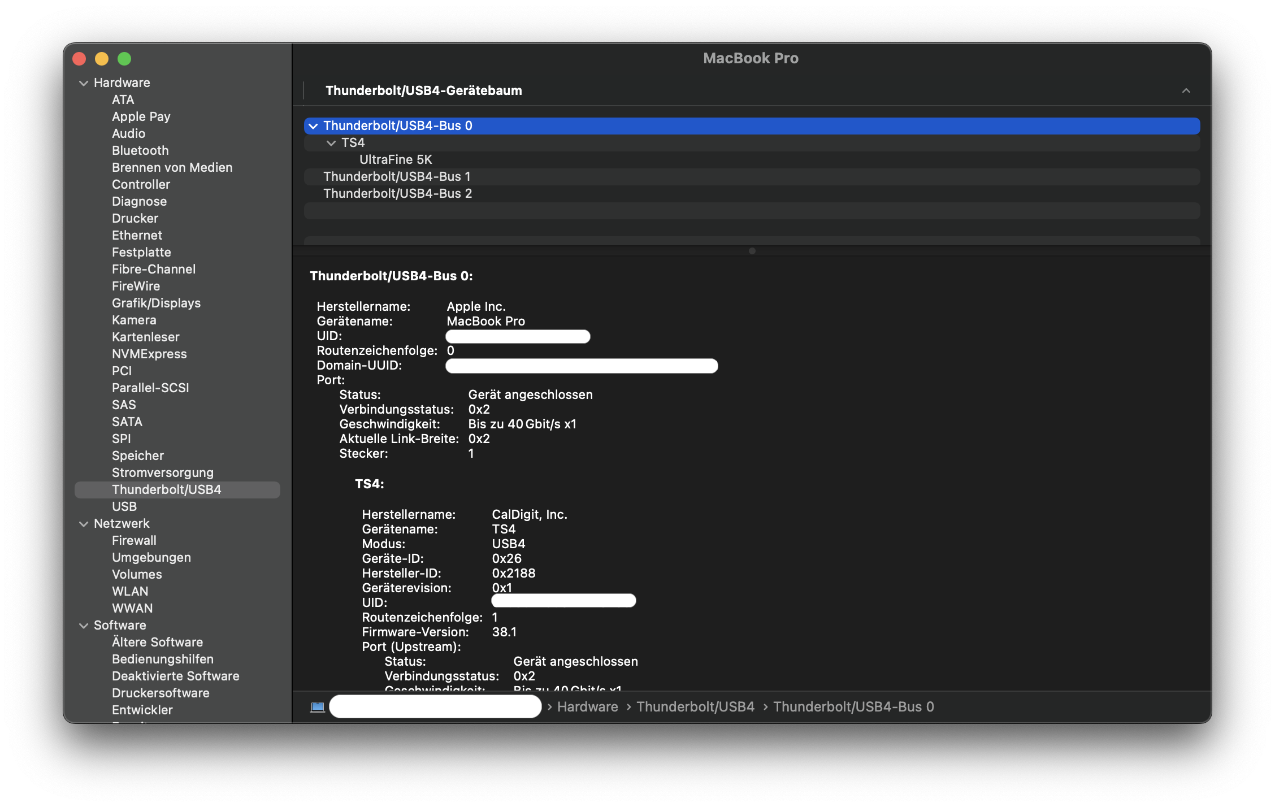
Task: Click Thunderbolt/USB4-Bus 0 in the path bar
Action: pos(853,707)
